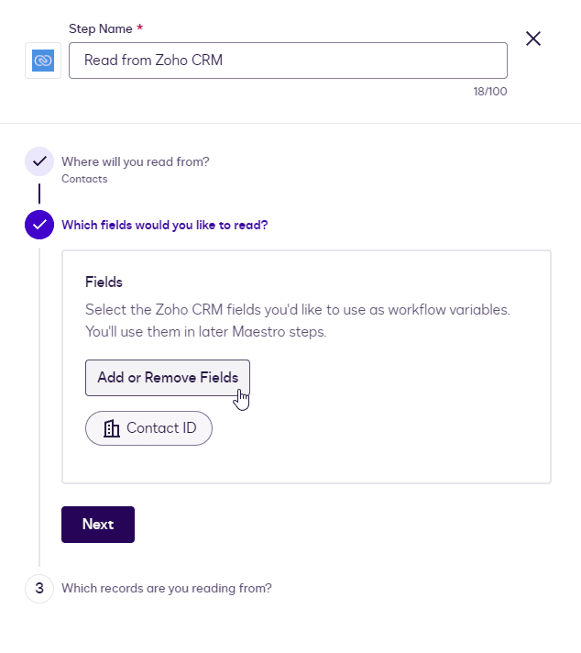
Task: Click the red required asterisk by Step Name
Action: [x=139, y=29]
